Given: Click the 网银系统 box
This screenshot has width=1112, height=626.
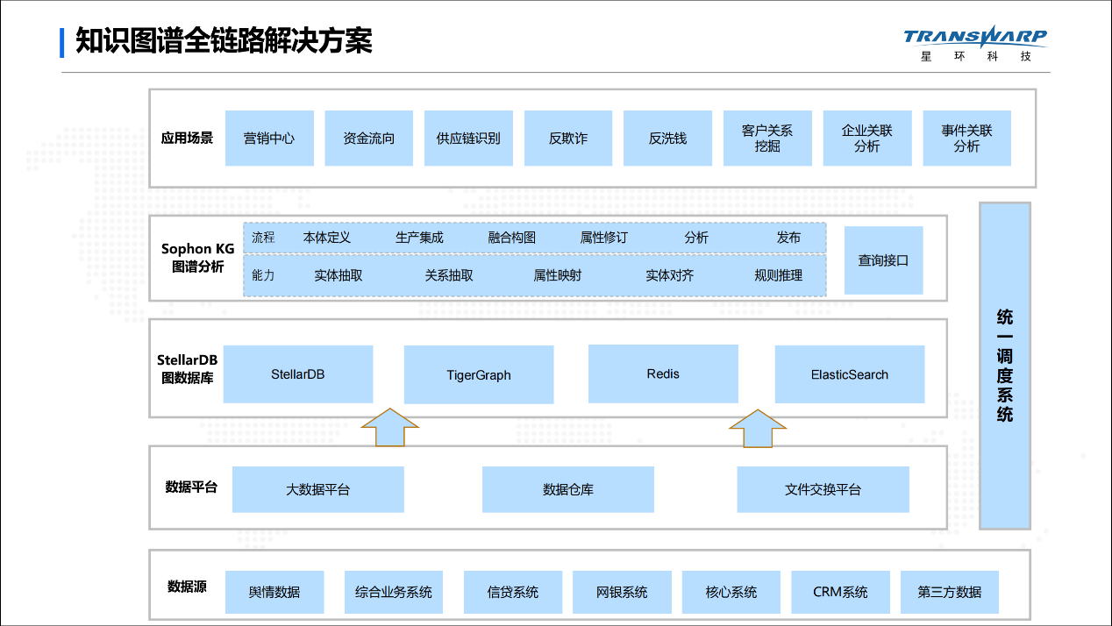Looking at the screenshot, I should (622, 592).
